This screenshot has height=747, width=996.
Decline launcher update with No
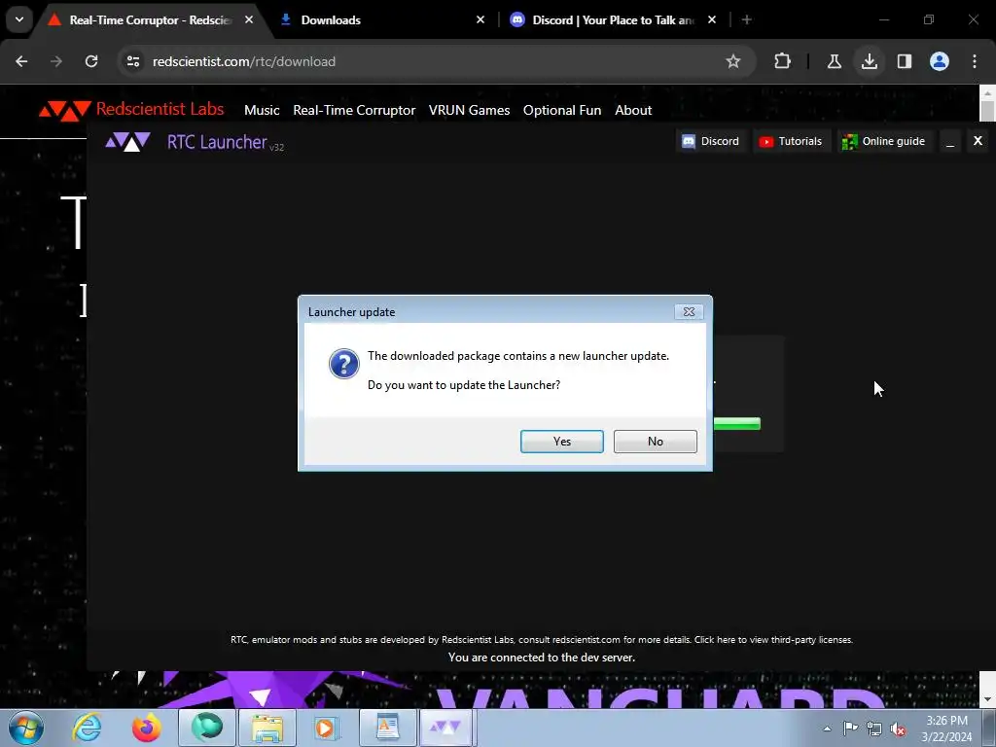coord(655,442)
